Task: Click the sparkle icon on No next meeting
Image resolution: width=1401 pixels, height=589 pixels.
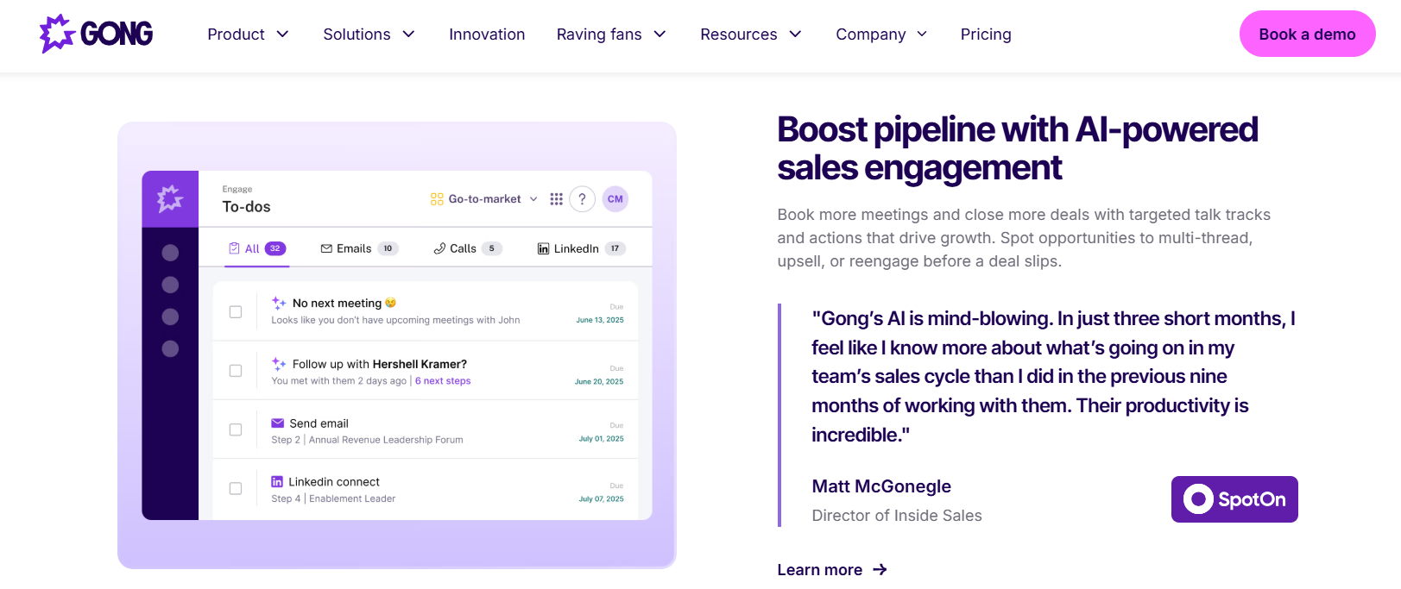Action: [279, 303]
